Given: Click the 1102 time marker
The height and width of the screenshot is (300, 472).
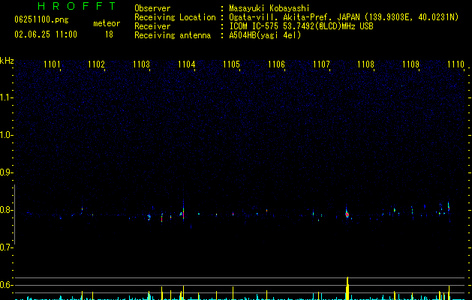Looking at the screenshot, I should pyautogui.click(x=96, y=64).
